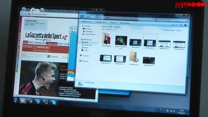Toggle the Explorer preview pane icon
The width and height of the screenshot is (208, 117).
pos(181,25)
